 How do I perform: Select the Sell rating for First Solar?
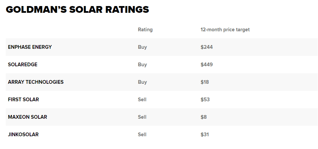142,100
